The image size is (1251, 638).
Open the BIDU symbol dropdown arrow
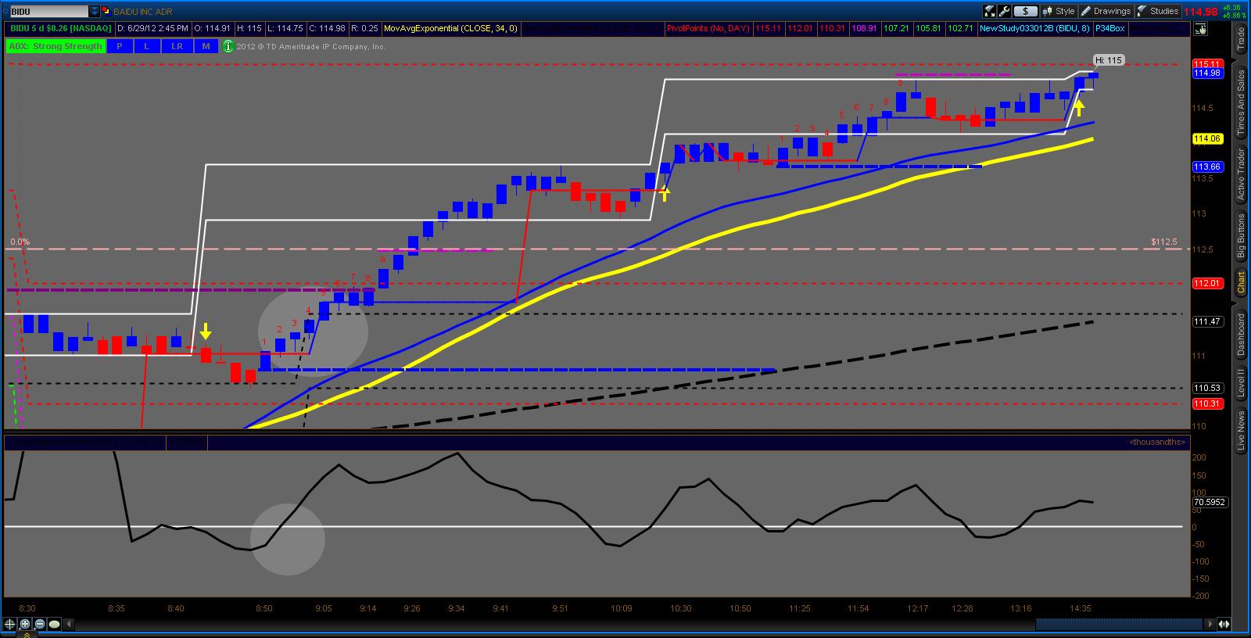(x=95, y=12)
